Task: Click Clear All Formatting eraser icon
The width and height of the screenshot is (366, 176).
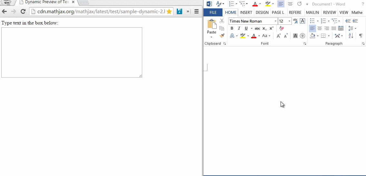Action: pos(282,28)
